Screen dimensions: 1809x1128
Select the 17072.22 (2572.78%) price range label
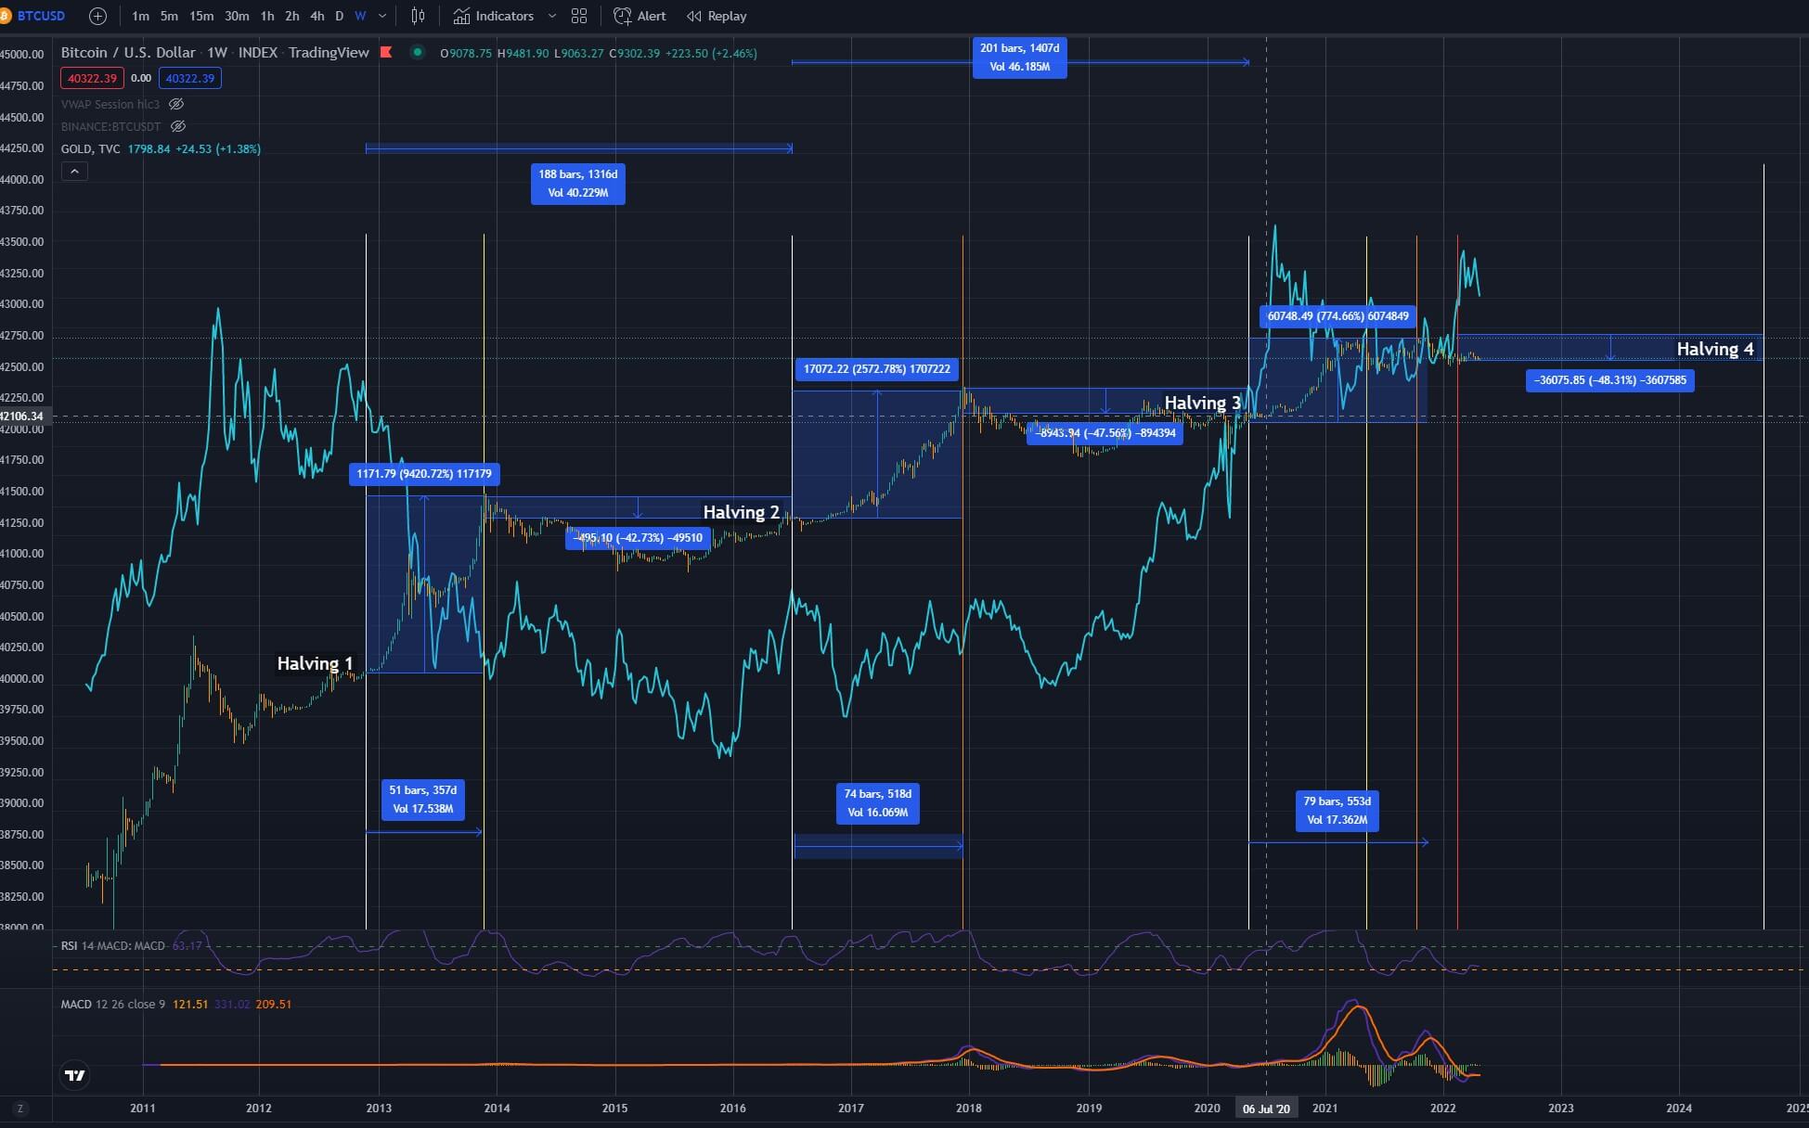[876, 369]
